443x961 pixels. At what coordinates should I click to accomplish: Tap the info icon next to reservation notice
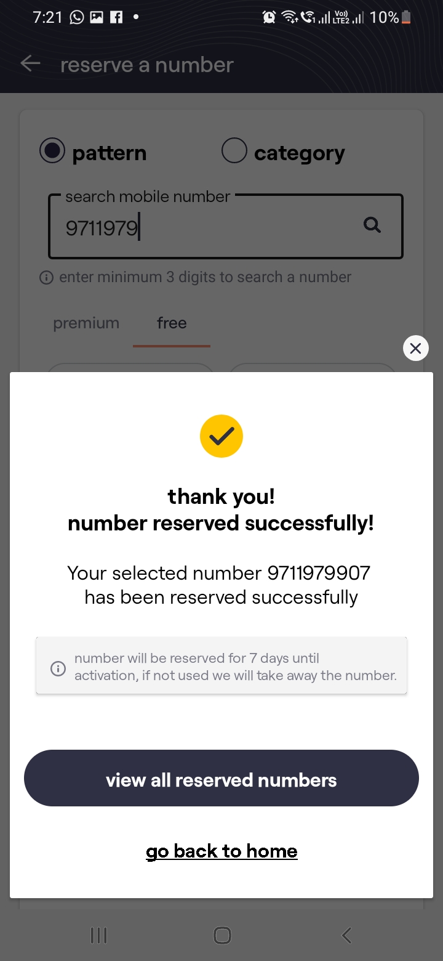(x=58, y=668)
